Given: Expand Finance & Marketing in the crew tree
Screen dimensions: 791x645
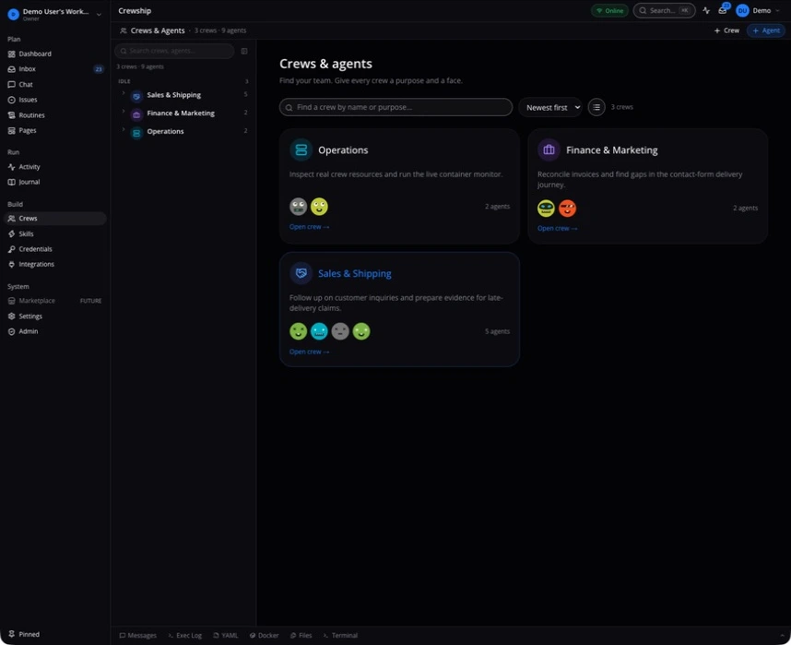Looking at the screenshot, I should 124,111.
